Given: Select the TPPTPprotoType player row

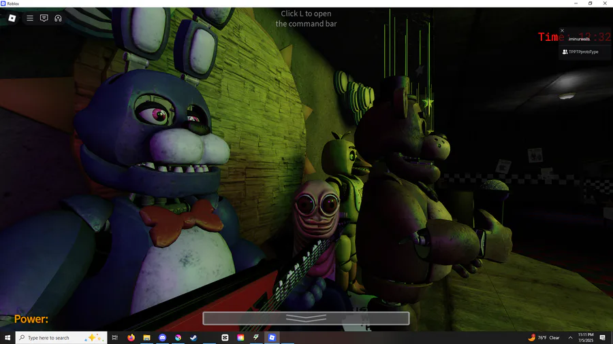Looking at the screenshot, I should [584, 52].
